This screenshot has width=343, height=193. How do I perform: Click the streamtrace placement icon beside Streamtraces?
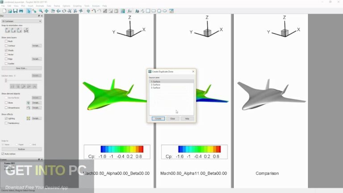[x=28, y=108]
